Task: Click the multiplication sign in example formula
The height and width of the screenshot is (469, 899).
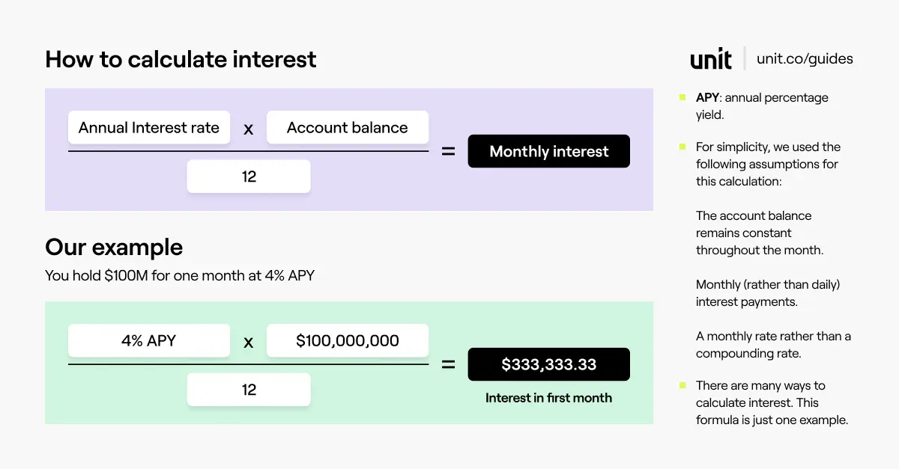Action: (x=249, y=343)
